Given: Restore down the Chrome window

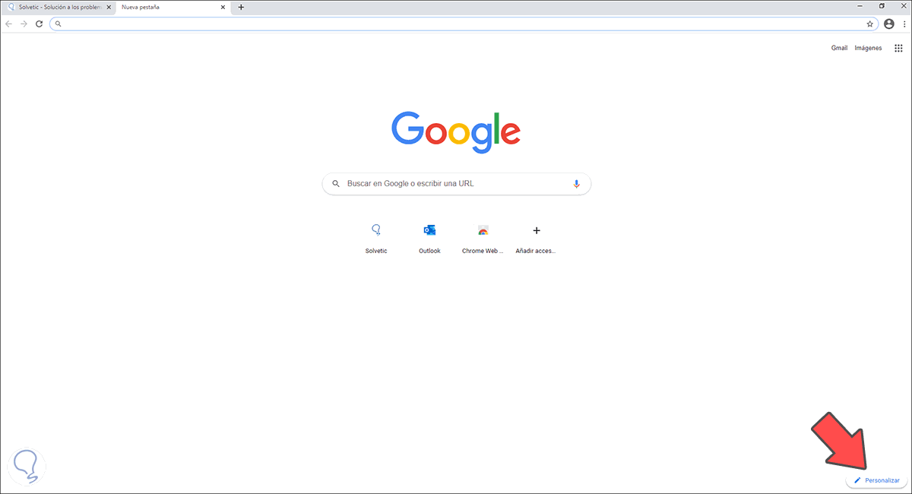Looking at the screenshot, I should point(882,6).
